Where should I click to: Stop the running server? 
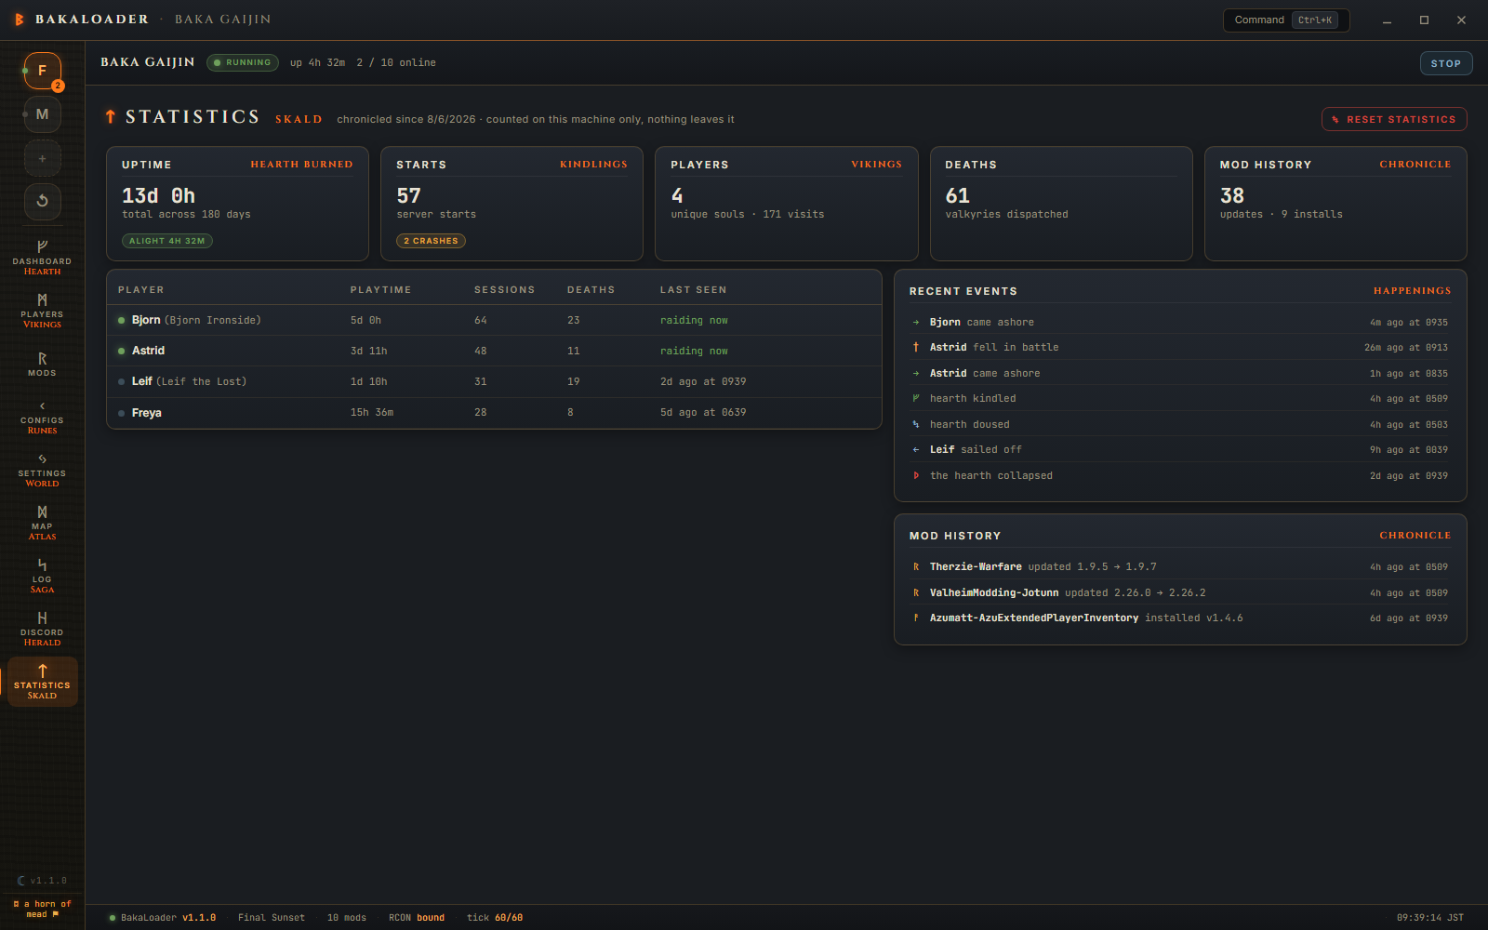coord(1446,63)
